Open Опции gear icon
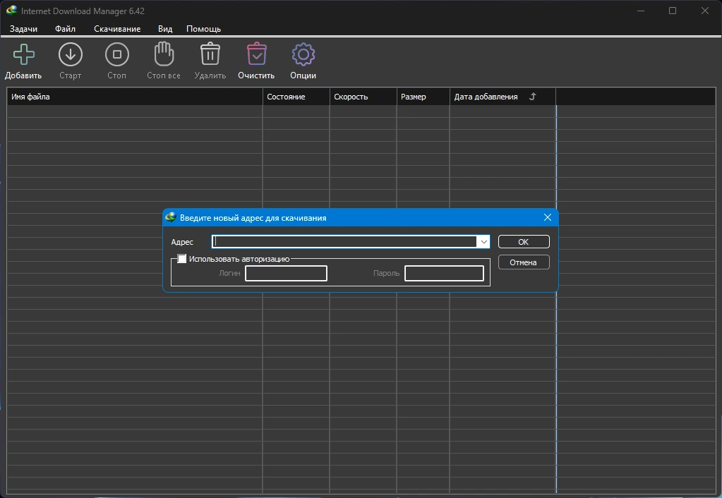The height and width of the screenshot is (498, 722). [x=303, y=54]
